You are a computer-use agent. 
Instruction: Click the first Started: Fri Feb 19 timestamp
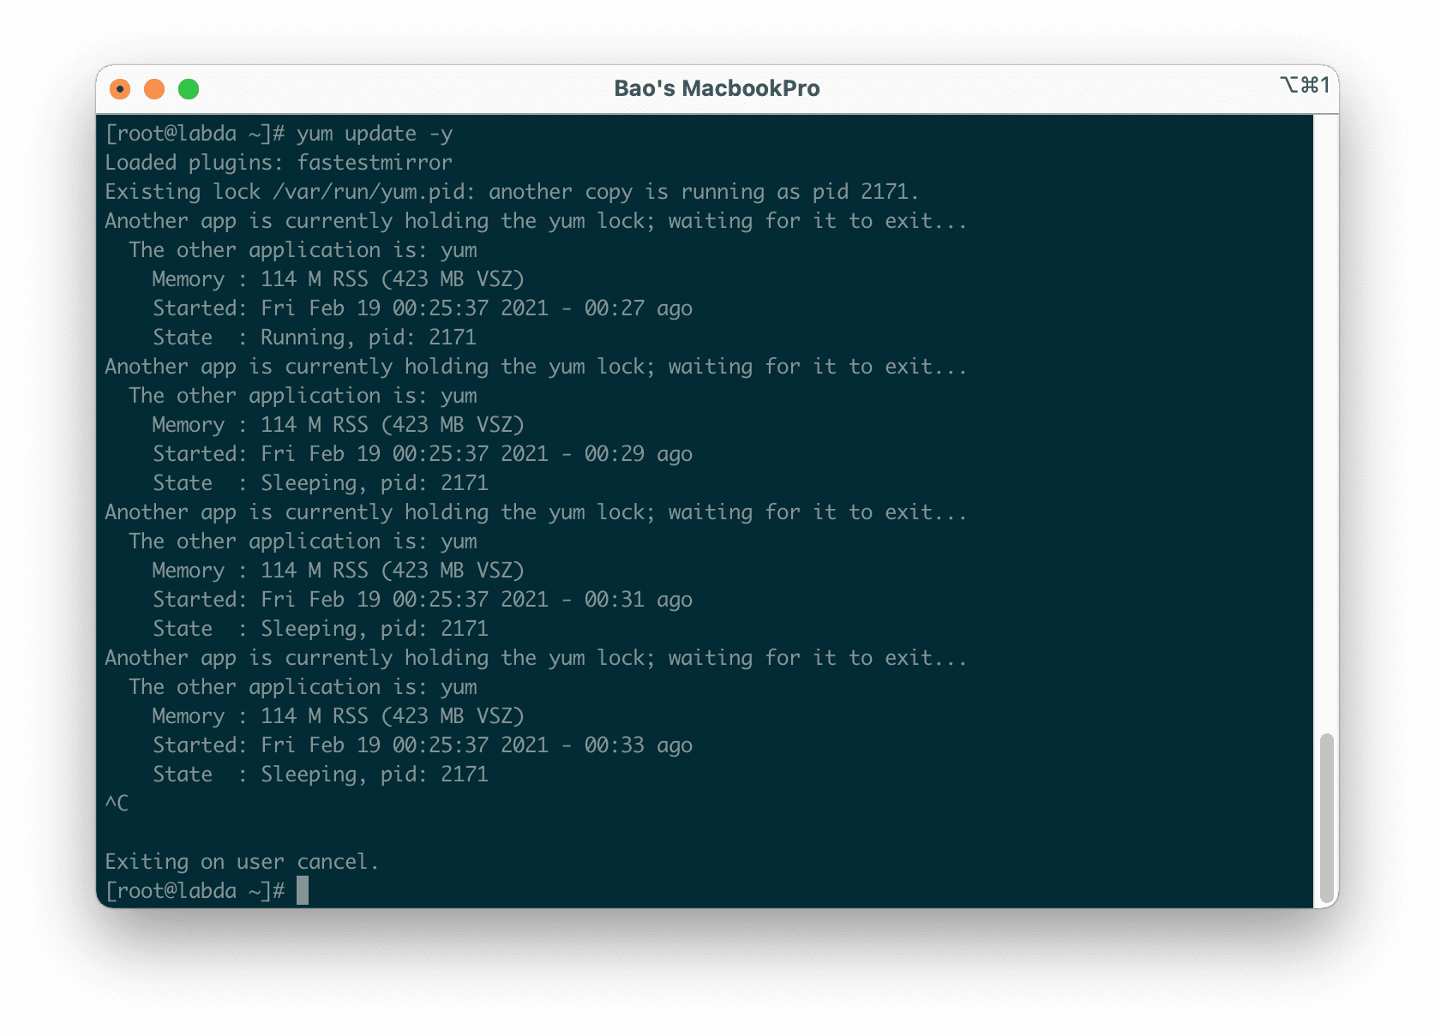(422, 308)
